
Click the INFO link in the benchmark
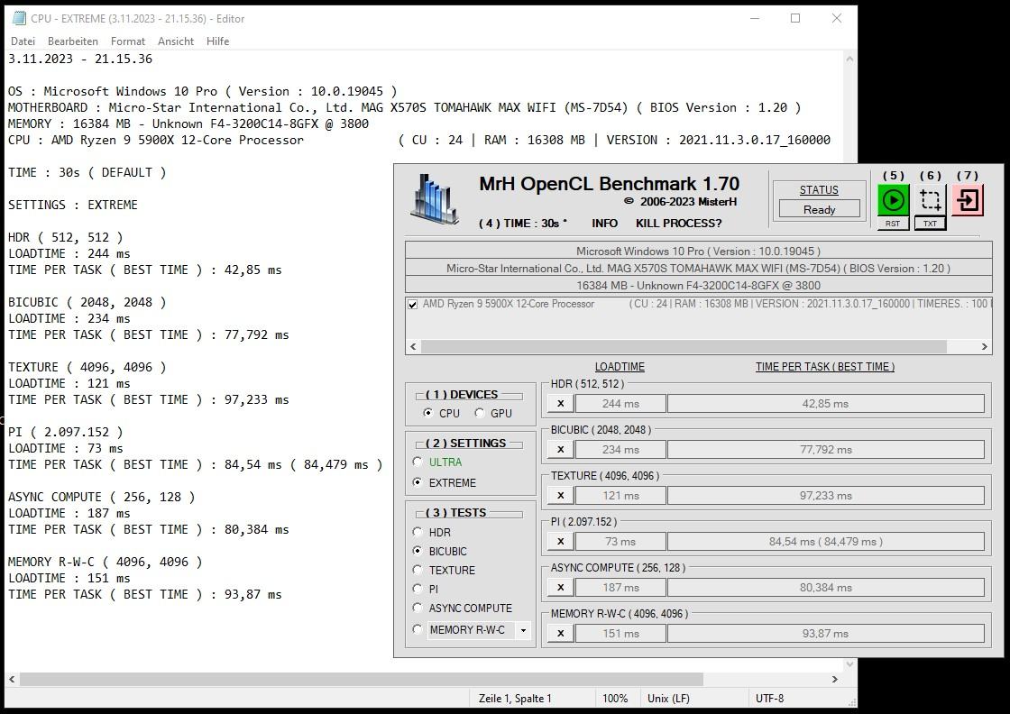click(604, 224)
